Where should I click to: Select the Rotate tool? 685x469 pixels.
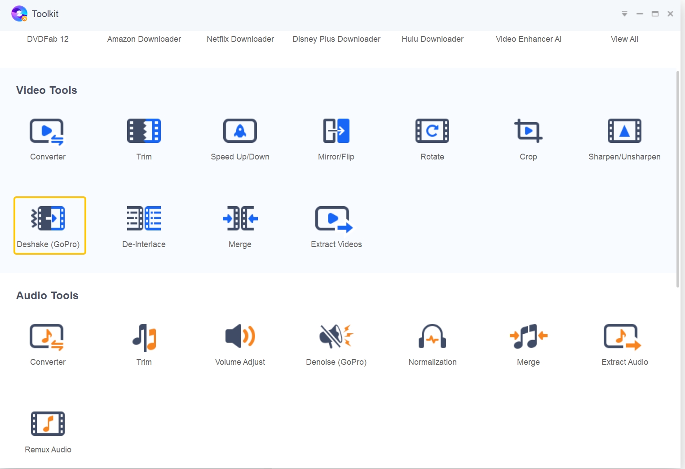click(432, 138)
